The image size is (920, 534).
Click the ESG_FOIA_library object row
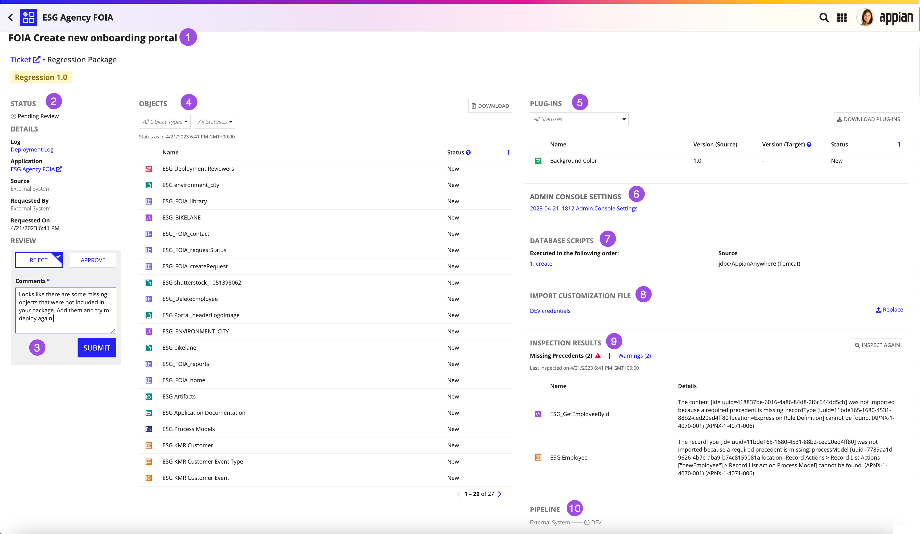click(325, 201)
